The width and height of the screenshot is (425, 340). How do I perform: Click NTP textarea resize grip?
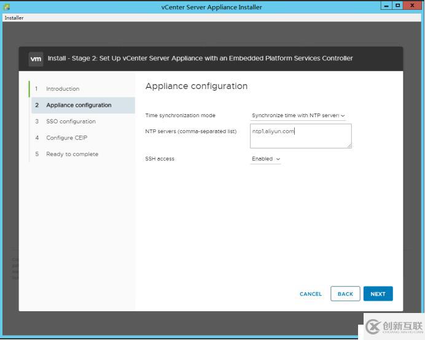coord(349,145)
